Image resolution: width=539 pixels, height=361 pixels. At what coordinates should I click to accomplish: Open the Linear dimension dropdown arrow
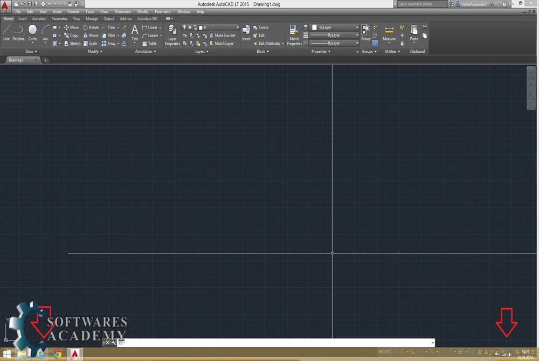click(160, 27)
